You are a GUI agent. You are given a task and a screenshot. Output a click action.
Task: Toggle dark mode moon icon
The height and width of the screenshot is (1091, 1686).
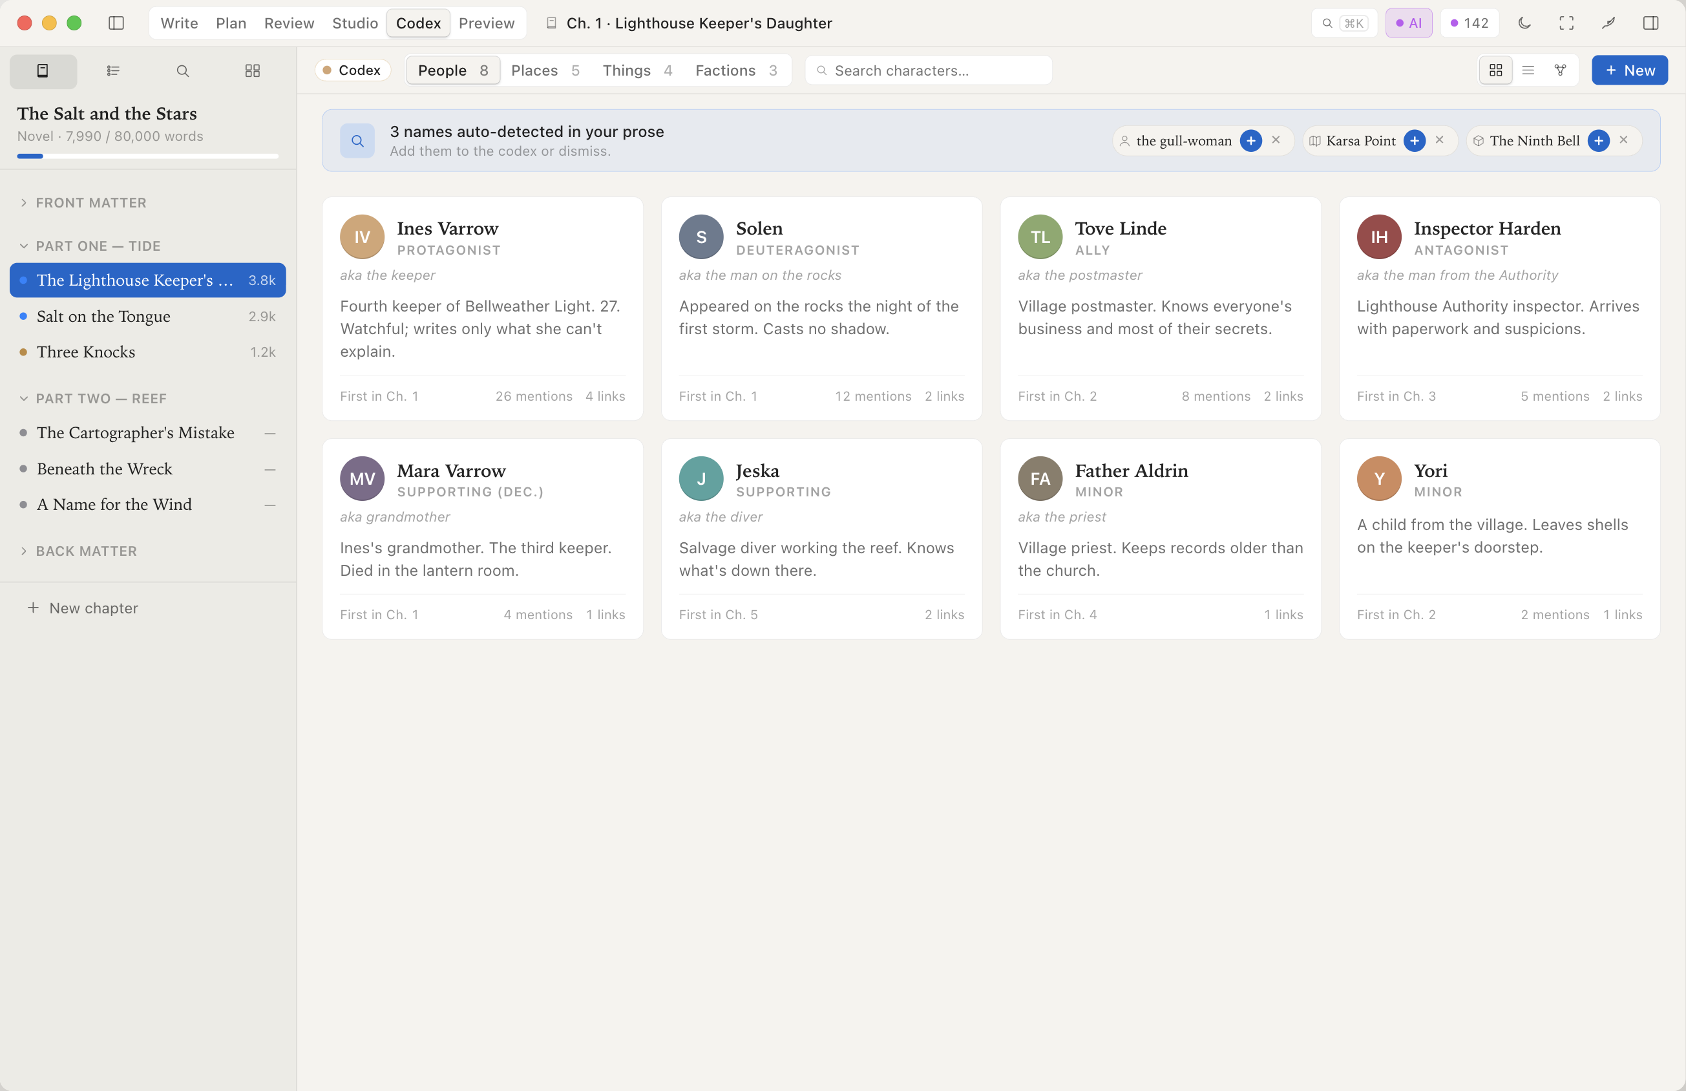(x=1524, y=23)
